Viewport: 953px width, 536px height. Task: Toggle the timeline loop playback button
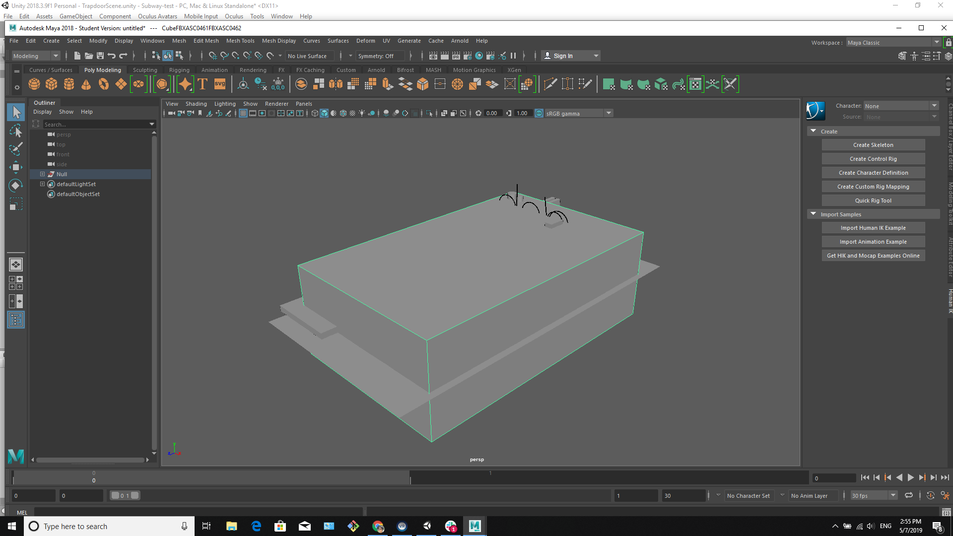coord(909,495)
